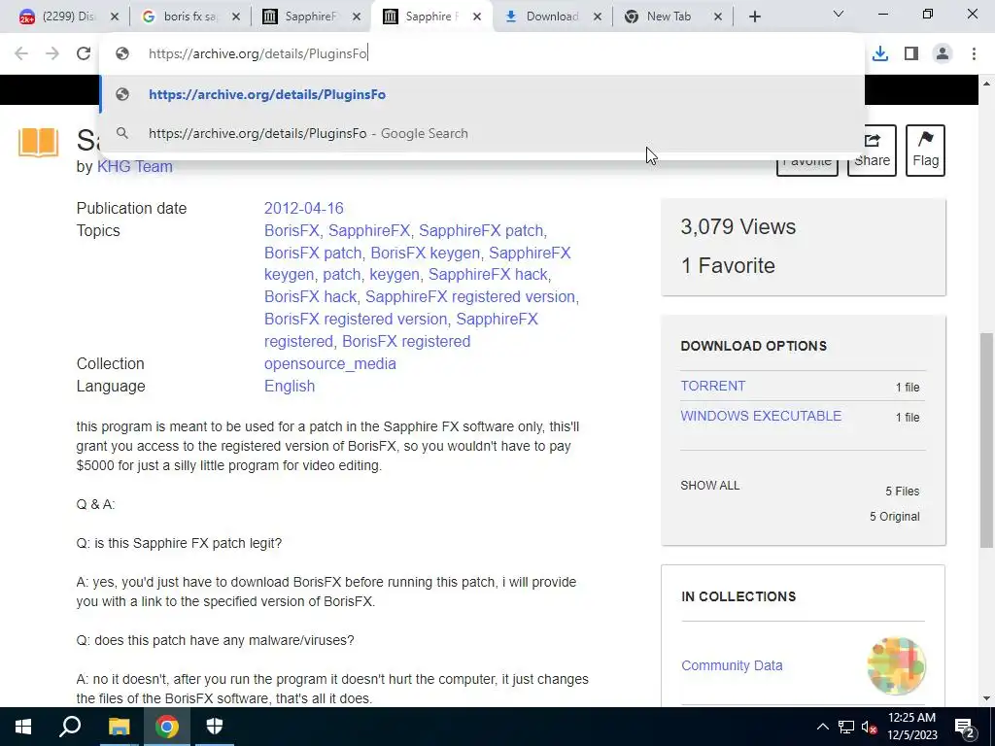This screenshot has width=995, height=746.
Task: Choose the Google Search suggestion for PluginsFo
Action: point(482,133)
